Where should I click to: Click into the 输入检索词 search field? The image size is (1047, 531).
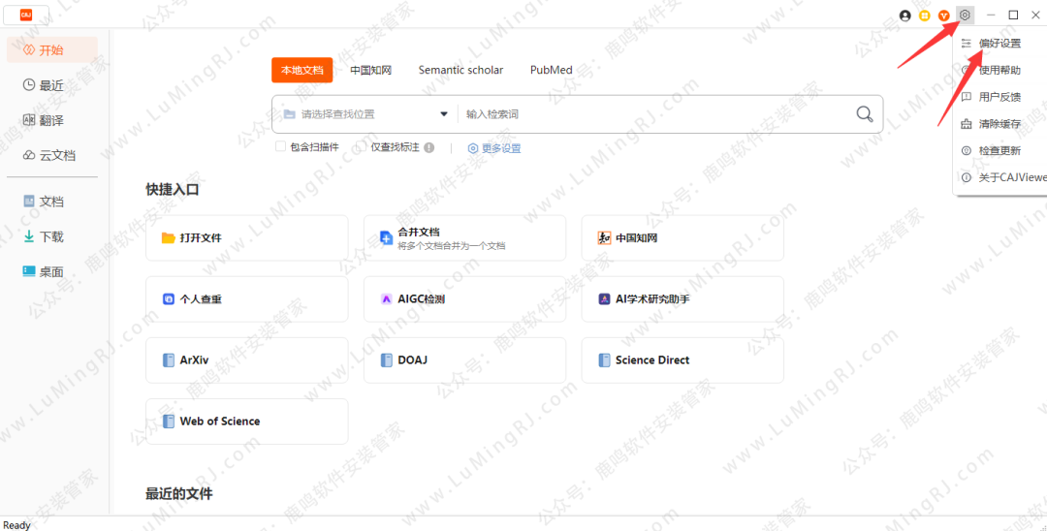[650, 114]
